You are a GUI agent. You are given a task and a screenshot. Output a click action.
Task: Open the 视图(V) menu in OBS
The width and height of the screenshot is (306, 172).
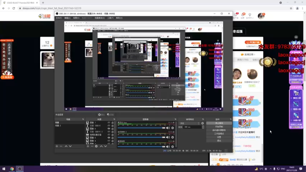point(76,18)
